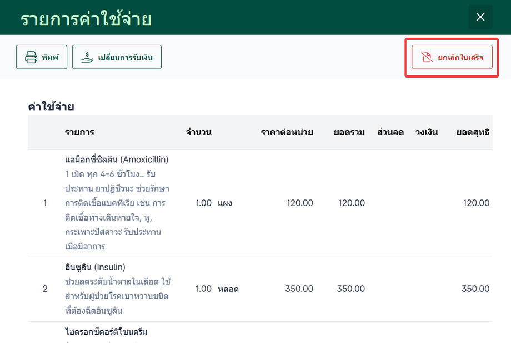This screenshot has width=511, height=343.
Task: Click the จำนวน column header
Action: tap(199, 132)
